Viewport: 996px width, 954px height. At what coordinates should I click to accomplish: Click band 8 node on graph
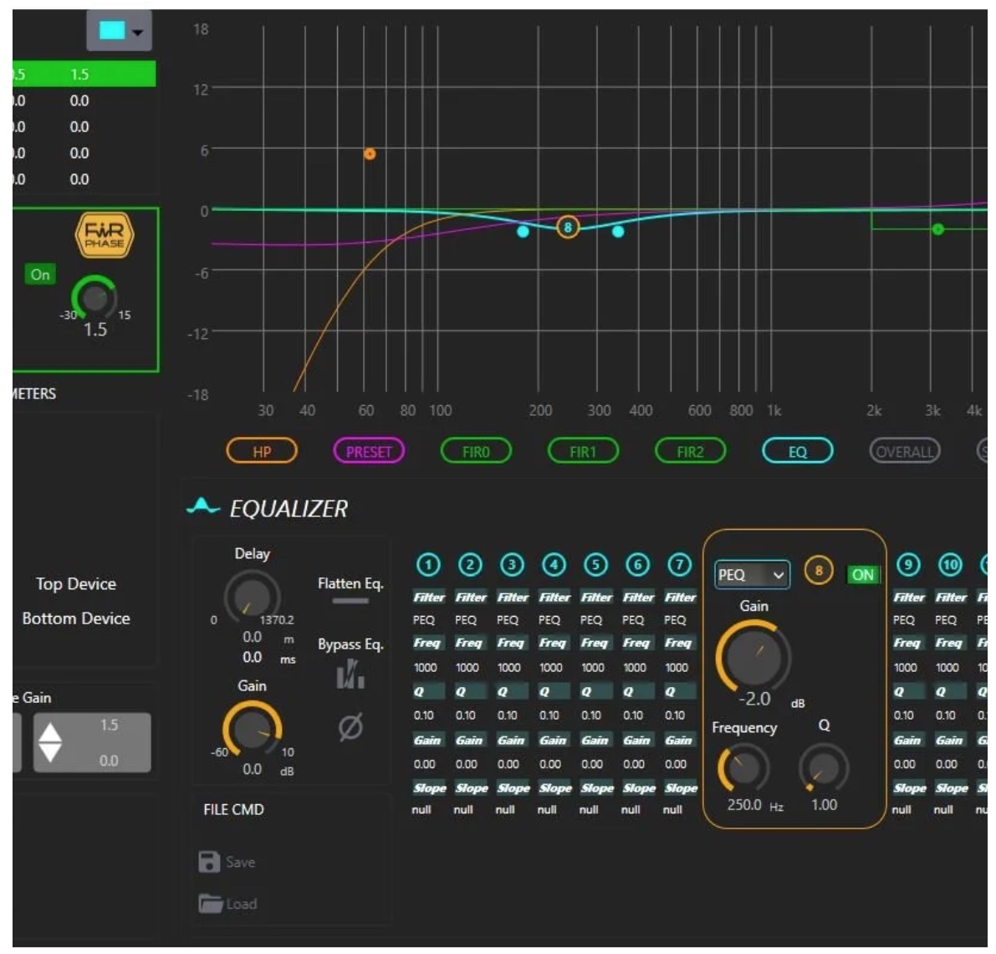click(x=568, y=227)
